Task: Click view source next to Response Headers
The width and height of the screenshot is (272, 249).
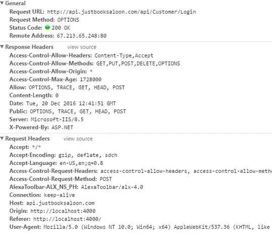Action: (82, 47)
